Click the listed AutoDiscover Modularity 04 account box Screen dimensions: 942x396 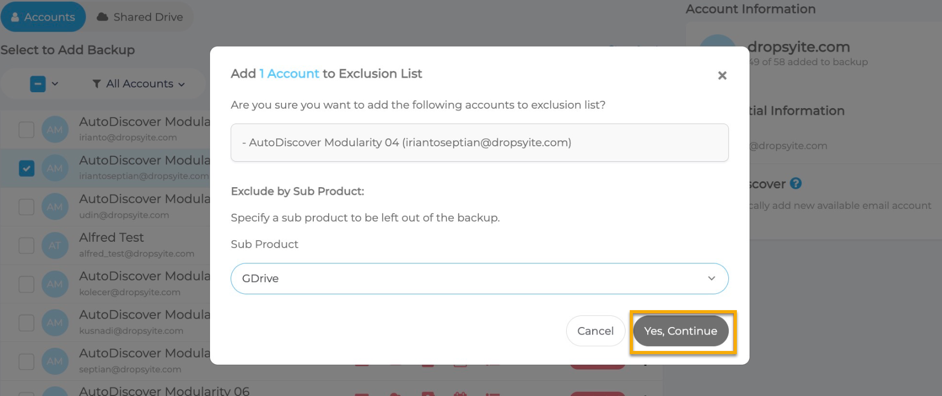pos(479,143)
